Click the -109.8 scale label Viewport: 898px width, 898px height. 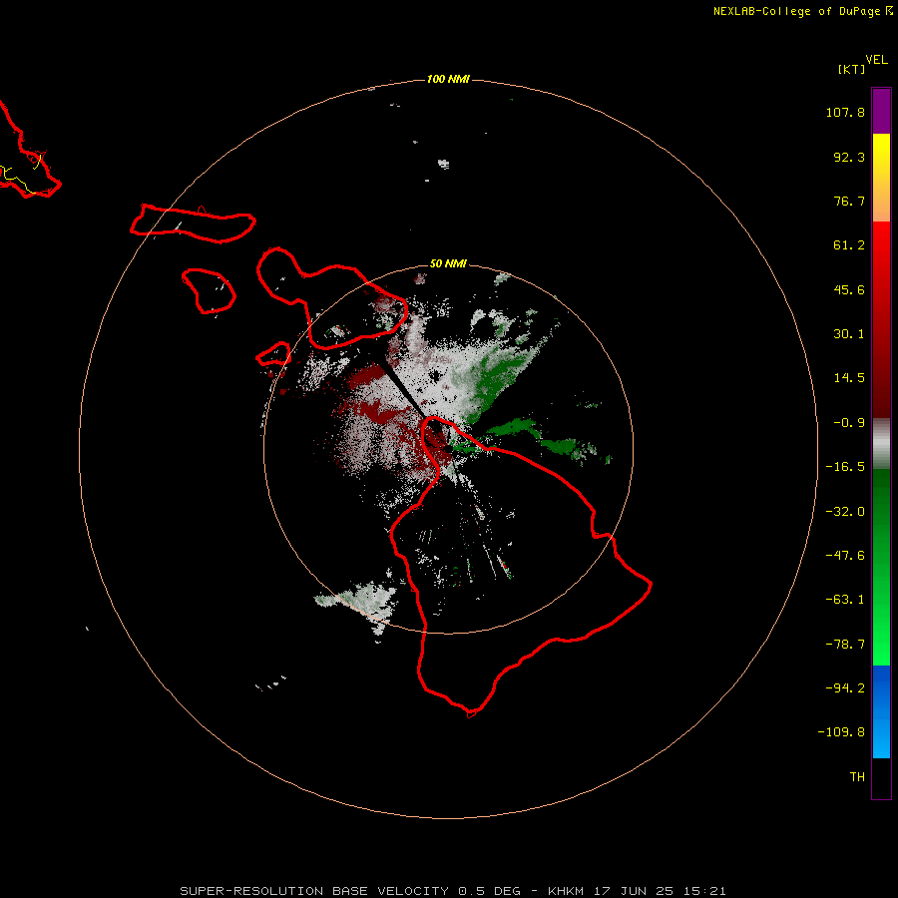point(841,732)
